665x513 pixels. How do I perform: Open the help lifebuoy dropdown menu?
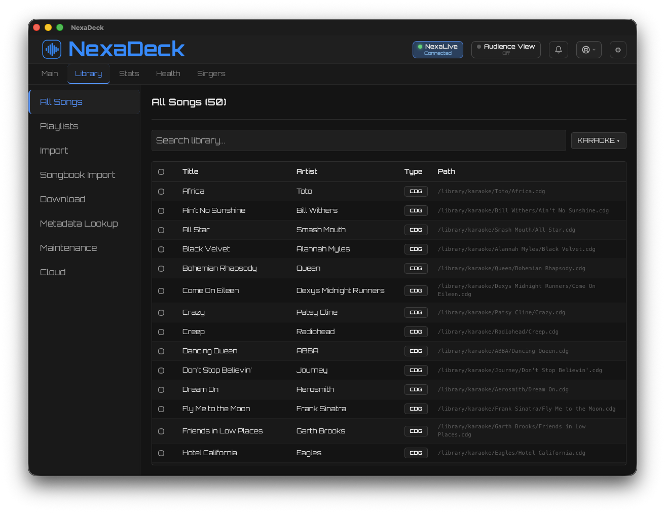588,50
